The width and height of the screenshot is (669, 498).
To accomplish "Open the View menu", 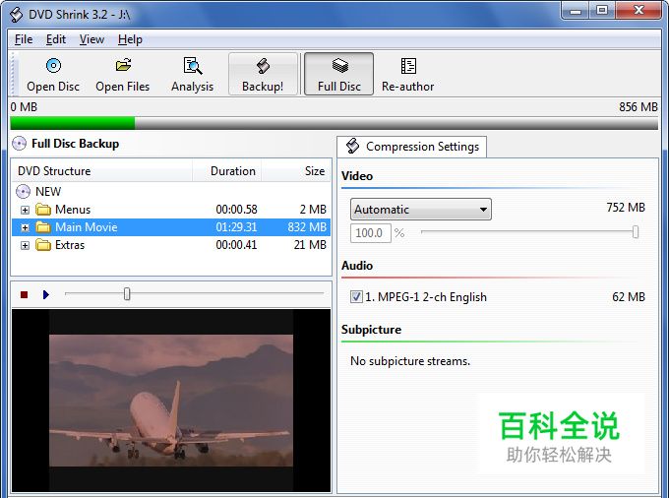I will coord(91,39).
